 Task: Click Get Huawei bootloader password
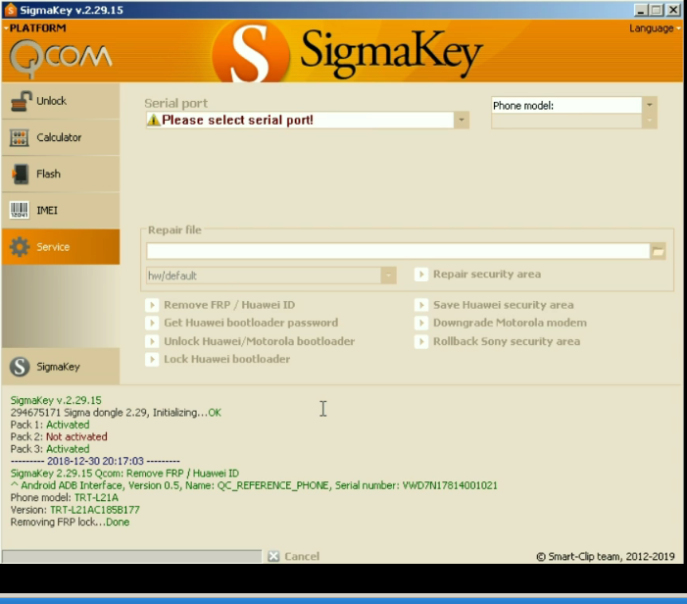pyautogui.click(x=242, y=323)
